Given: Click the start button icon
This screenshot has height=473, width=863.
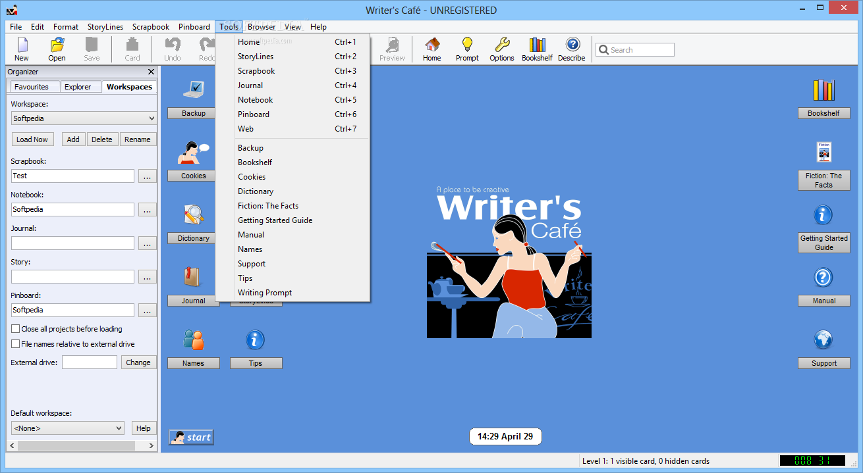Looking at the screenshot, I should (x=191, y=437).
